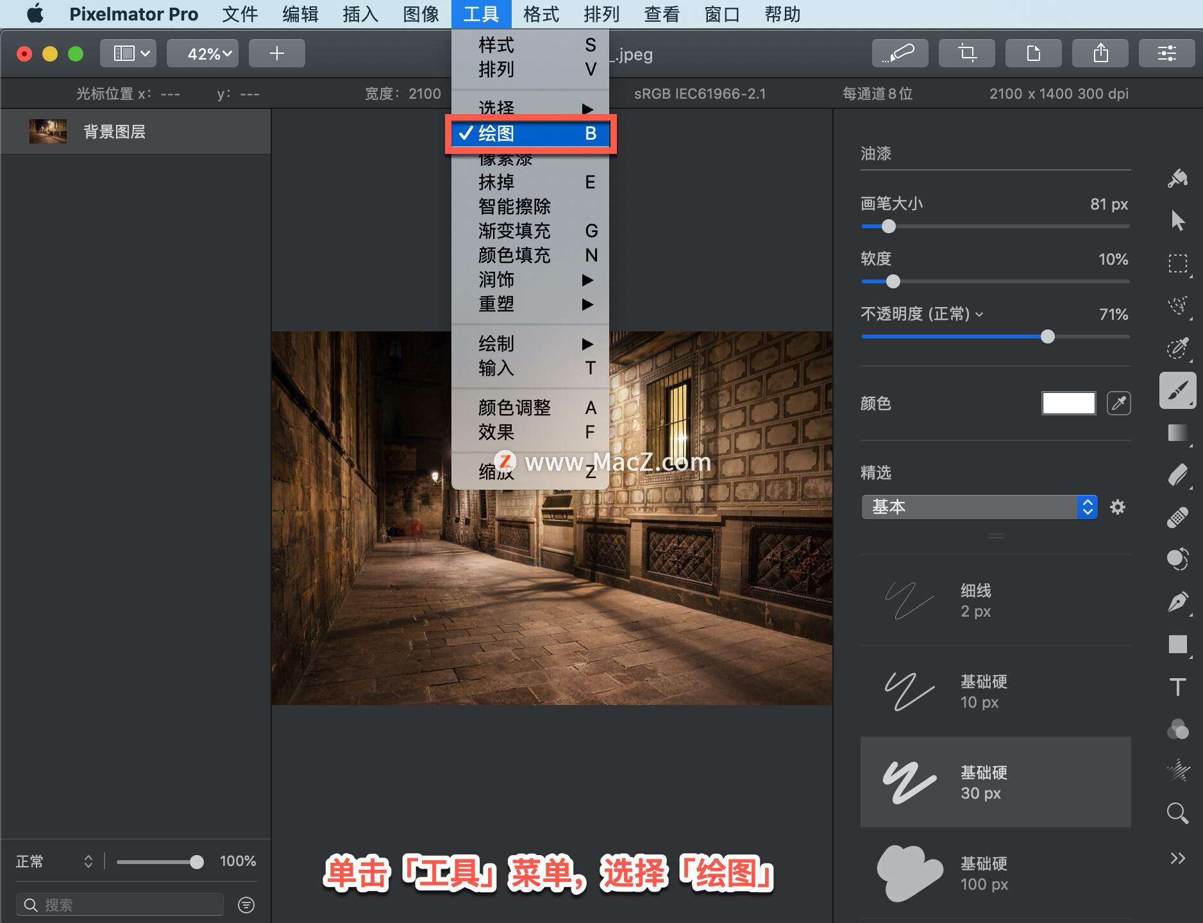This screenshot has height=923, width=1203.
Task: Click the document page toolbar button
Action: click(x=1033, y=53)
